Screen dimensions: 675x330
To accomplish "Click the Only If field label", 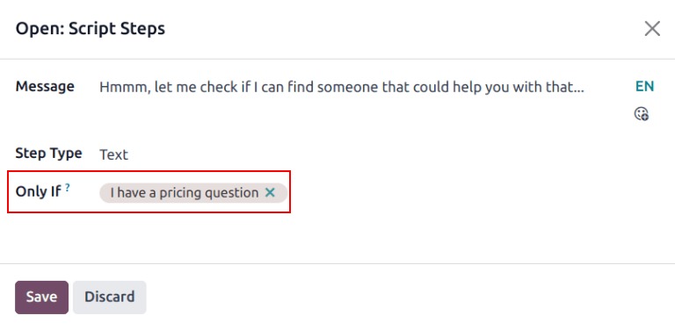I will [39, 191].
